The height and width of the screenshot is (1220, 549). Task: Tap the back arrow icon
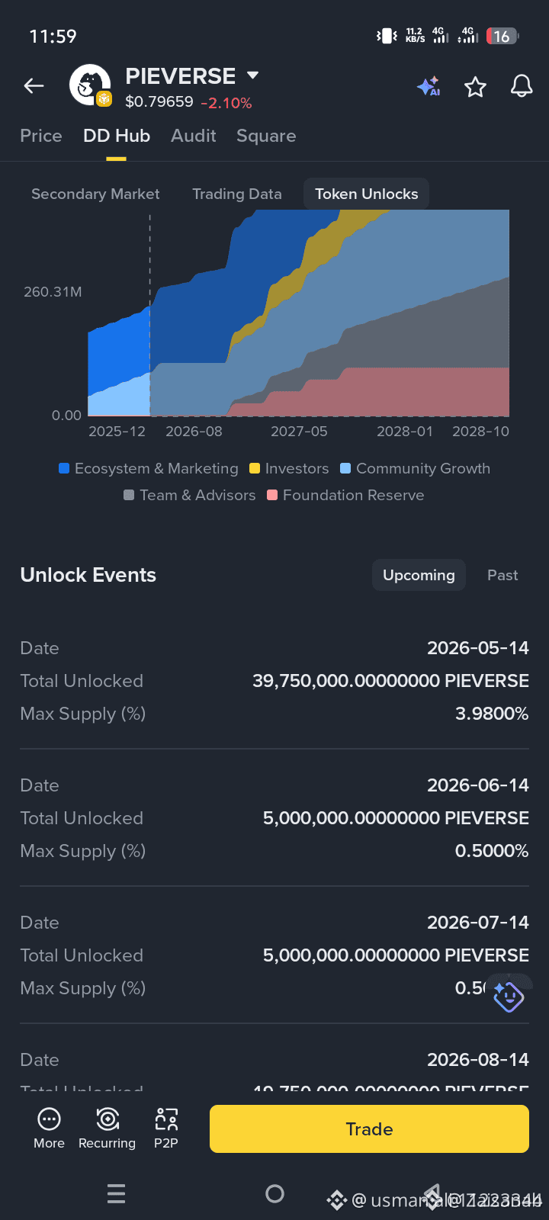tap(34, 86)
